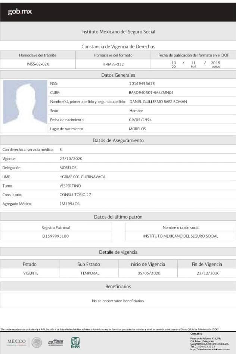Screen dimensions: 236x354
Task: Select the end date '22/12/2020'
Action: coord(208,273)
